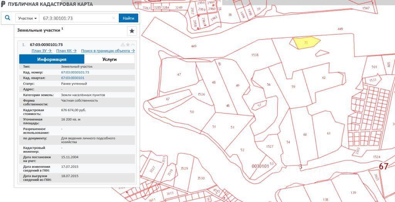
Task: Open cadastral number 67:03:0030101:73 link
Action: coord(75,72)
